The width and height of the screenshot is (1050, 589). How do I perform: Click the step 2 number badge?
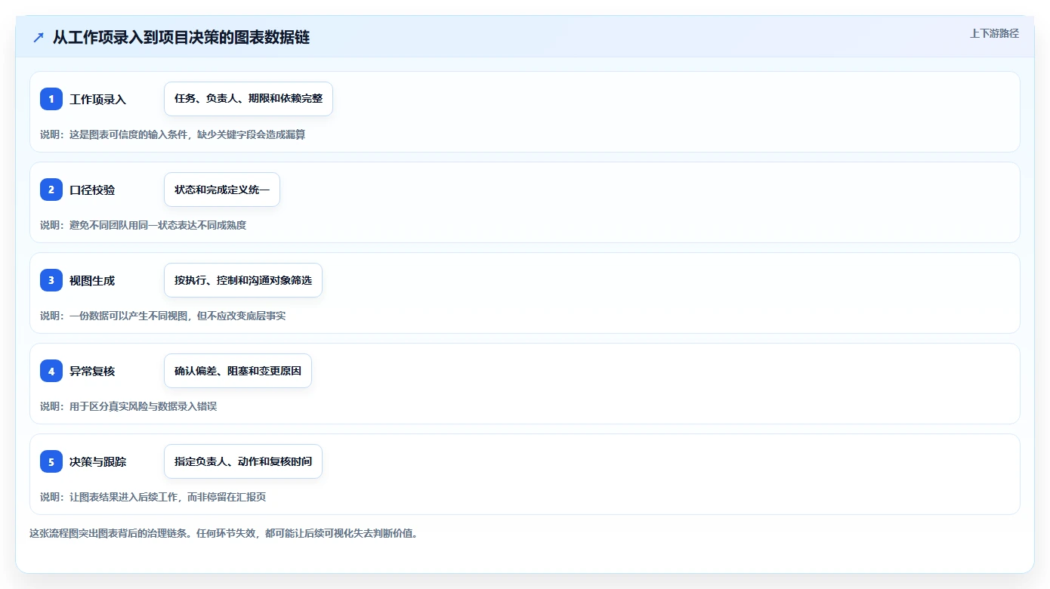point(51,190)
